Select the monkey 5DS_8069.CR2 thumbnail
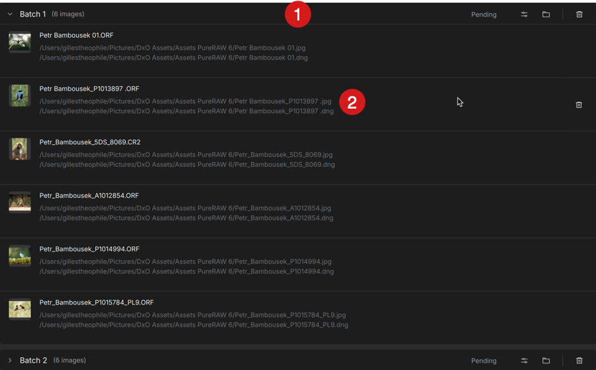Image resolution: width=596 pixels, height=370 pixels. point(20,149)
